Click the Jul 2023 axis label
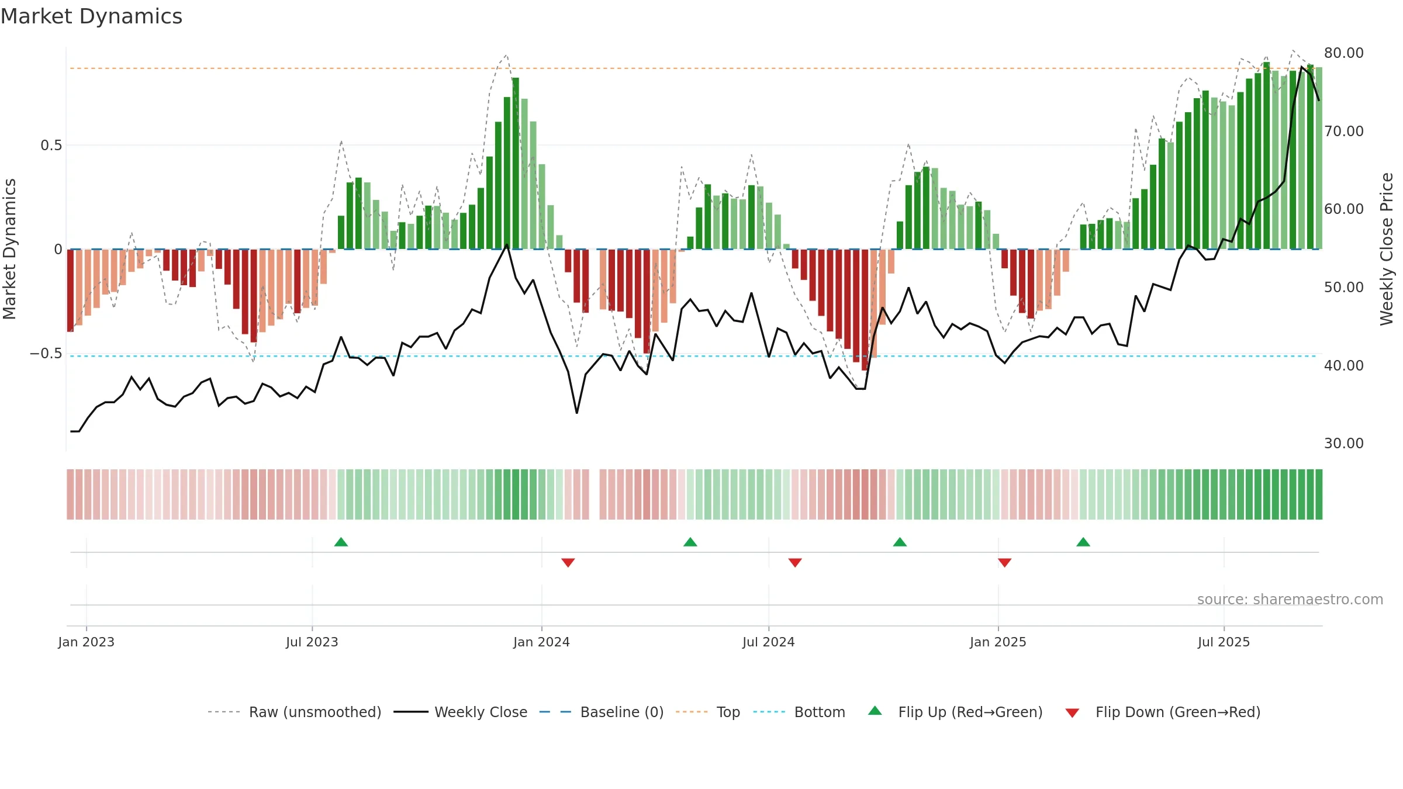Viewport: 1403px width, 789px height. click(x=312, y=642)
